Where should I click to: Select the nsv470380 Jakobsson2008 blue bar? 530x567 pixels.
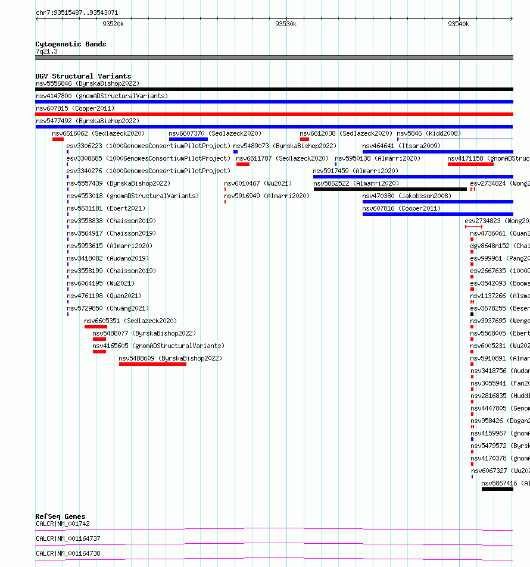click(438, 202)
